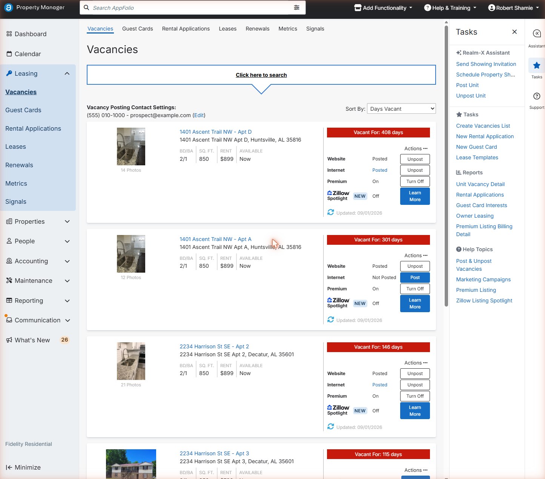Turn Off Premium for Apt D
Screen dimensions: 545x479
(x=415, y=182)
